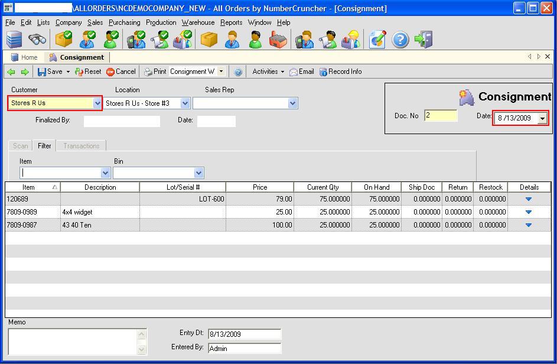Select the Filter tab
Image resolution: width=557 pixels, height=364 pixels.
point(44,146)
